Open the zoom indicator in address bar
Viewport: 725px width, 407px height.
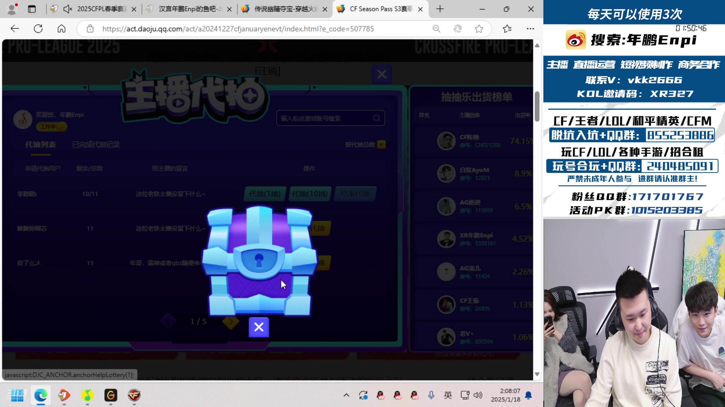437,29
